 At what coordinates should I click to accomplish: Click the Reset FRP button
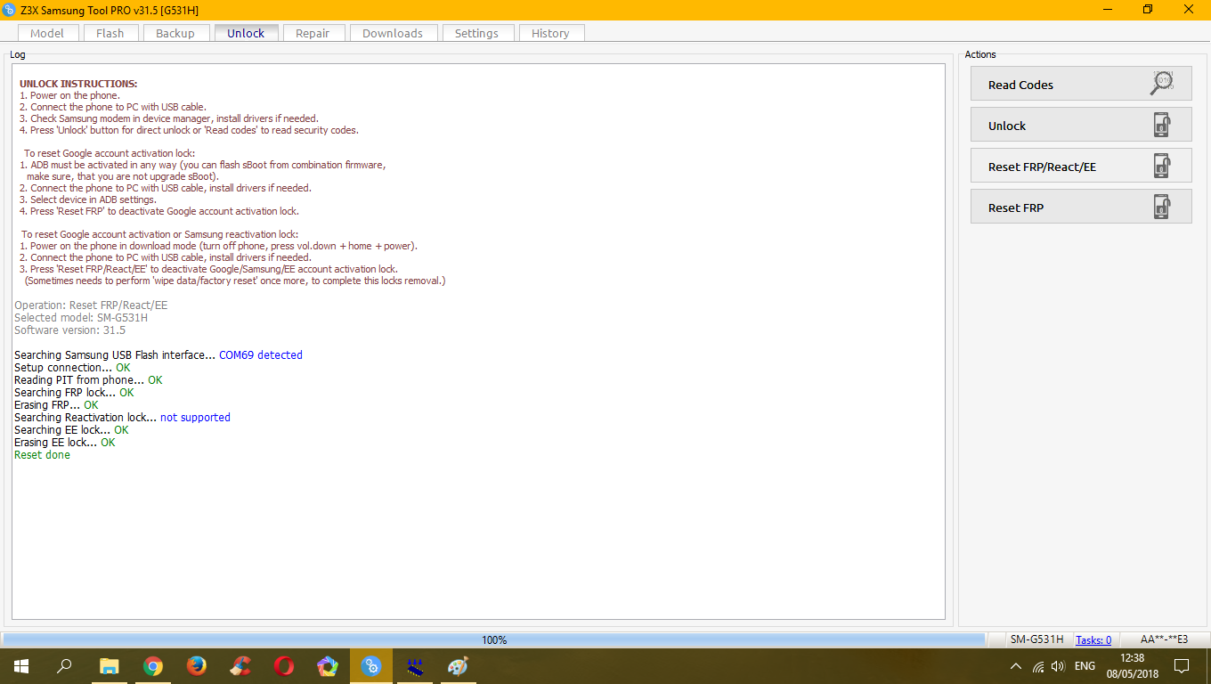point(1081,207)
